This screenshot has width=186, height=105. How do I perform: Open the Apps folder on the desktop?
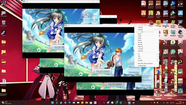coord(3,43)
